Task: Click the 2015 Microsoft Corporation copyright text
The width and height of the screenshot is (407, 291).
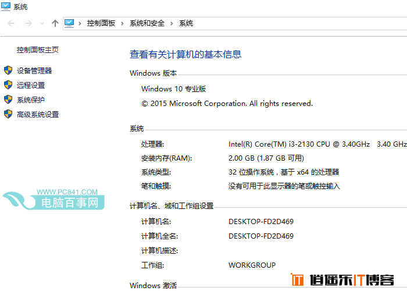Action: (x=227, y=104)
